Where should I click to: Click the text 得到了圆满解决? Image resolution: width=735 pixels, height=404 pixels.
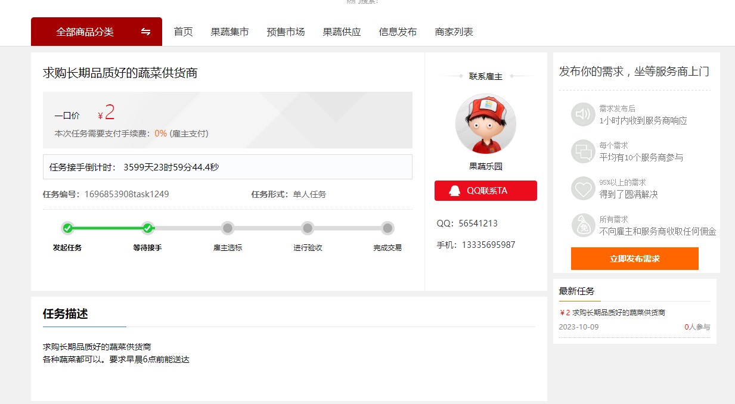(x=629, y=194)
